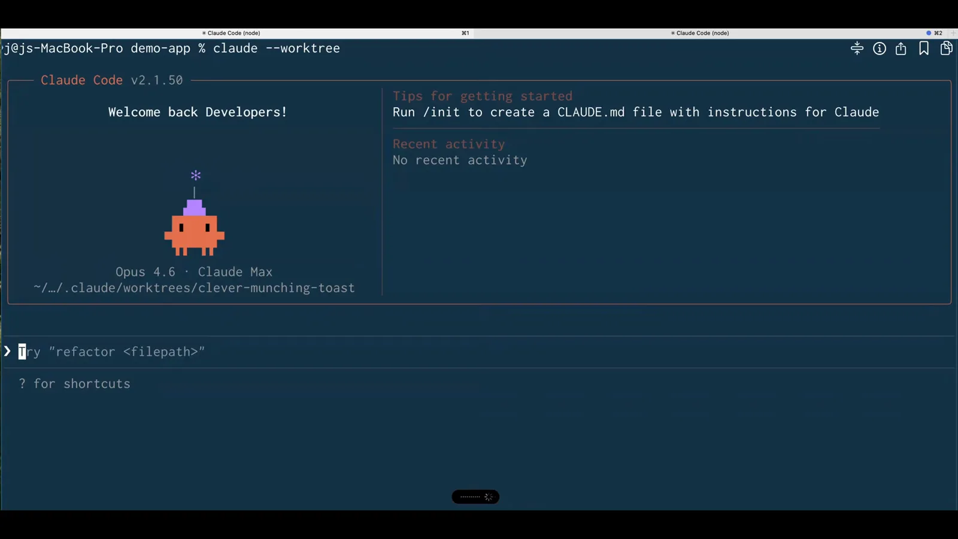Viewport: 958px width, 539px height.
Task: Switch to first Claude Code (node) tab ⌘1
Action: 237,33
